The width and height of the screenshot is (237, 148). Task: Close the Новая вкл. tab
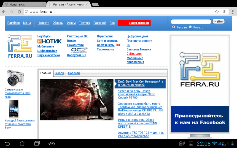tap(43, 4)
